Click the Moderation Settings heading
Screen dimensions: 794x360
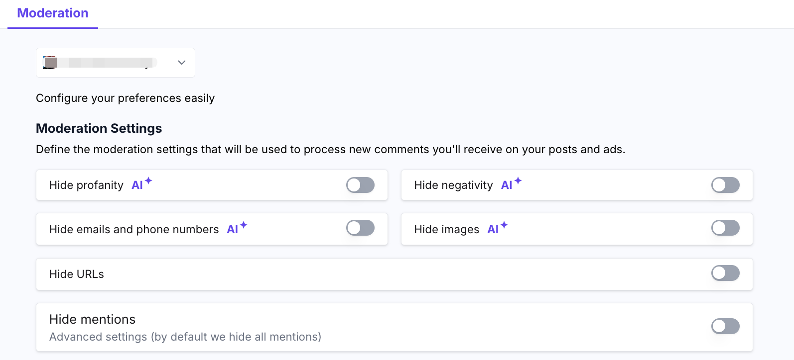99,128
